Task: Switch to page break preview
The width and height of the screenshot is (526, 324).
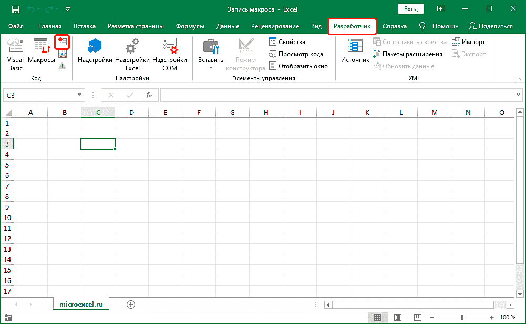Action: point(418,318)
